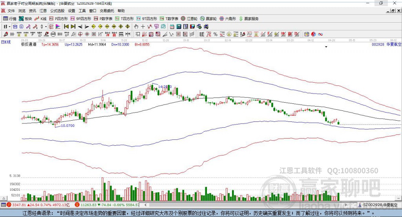The width and height of the screenshot is (402, 217).
Task: Select the hand pan tool
Action: (136, 26)
